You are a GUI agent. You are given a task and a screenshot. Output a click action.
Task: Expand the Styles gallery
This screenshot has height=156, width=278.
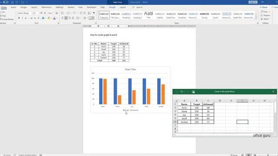256,18
